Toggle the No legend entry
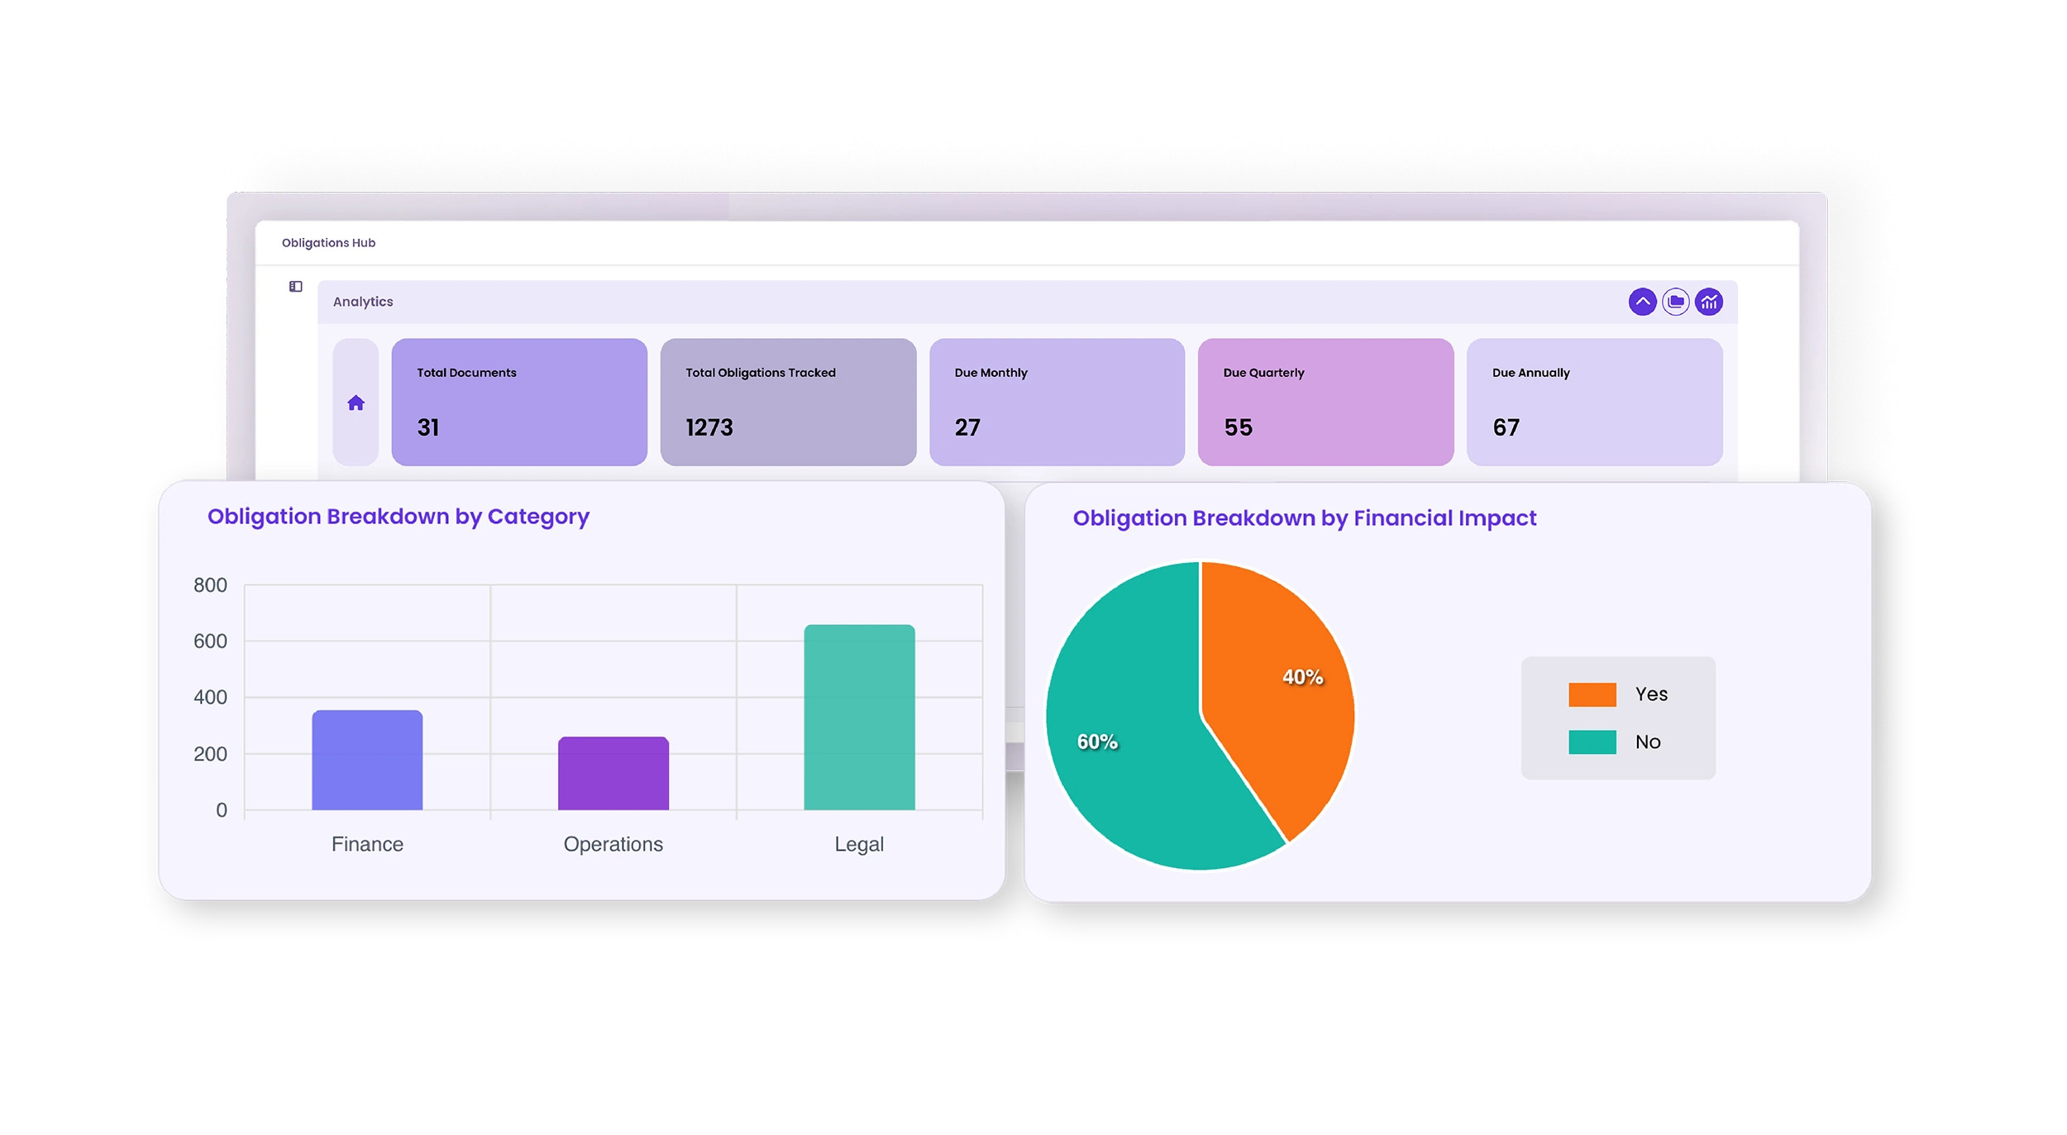Viewport: 2067px width, 1135px height. point(1647,742)
